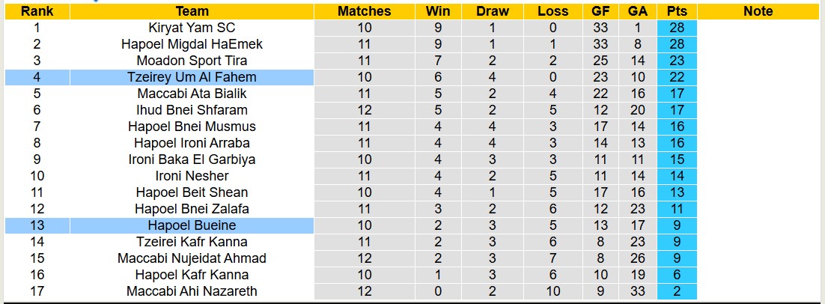Image resolution: width=825 pixels, height=304 pixels.
Task: Open the Hapoel Migdal HaEmek team link
Action: coord(192,44)
